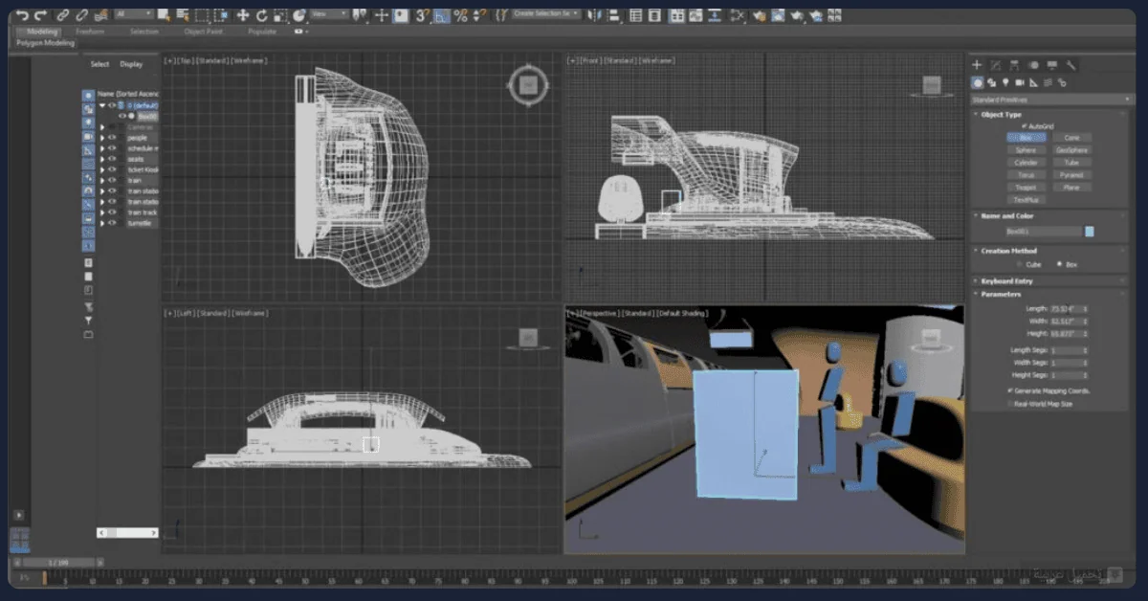Image resolution: width=1148 pixels, height=601 pixels.
Task: Open the Modify panel tab icon
Action: [x=995, y=65]
